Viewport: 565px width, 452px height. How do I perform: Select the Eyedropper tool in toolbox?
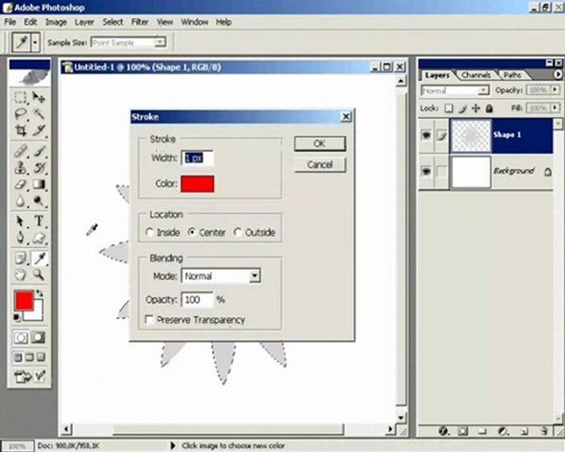tap(38, 258)
